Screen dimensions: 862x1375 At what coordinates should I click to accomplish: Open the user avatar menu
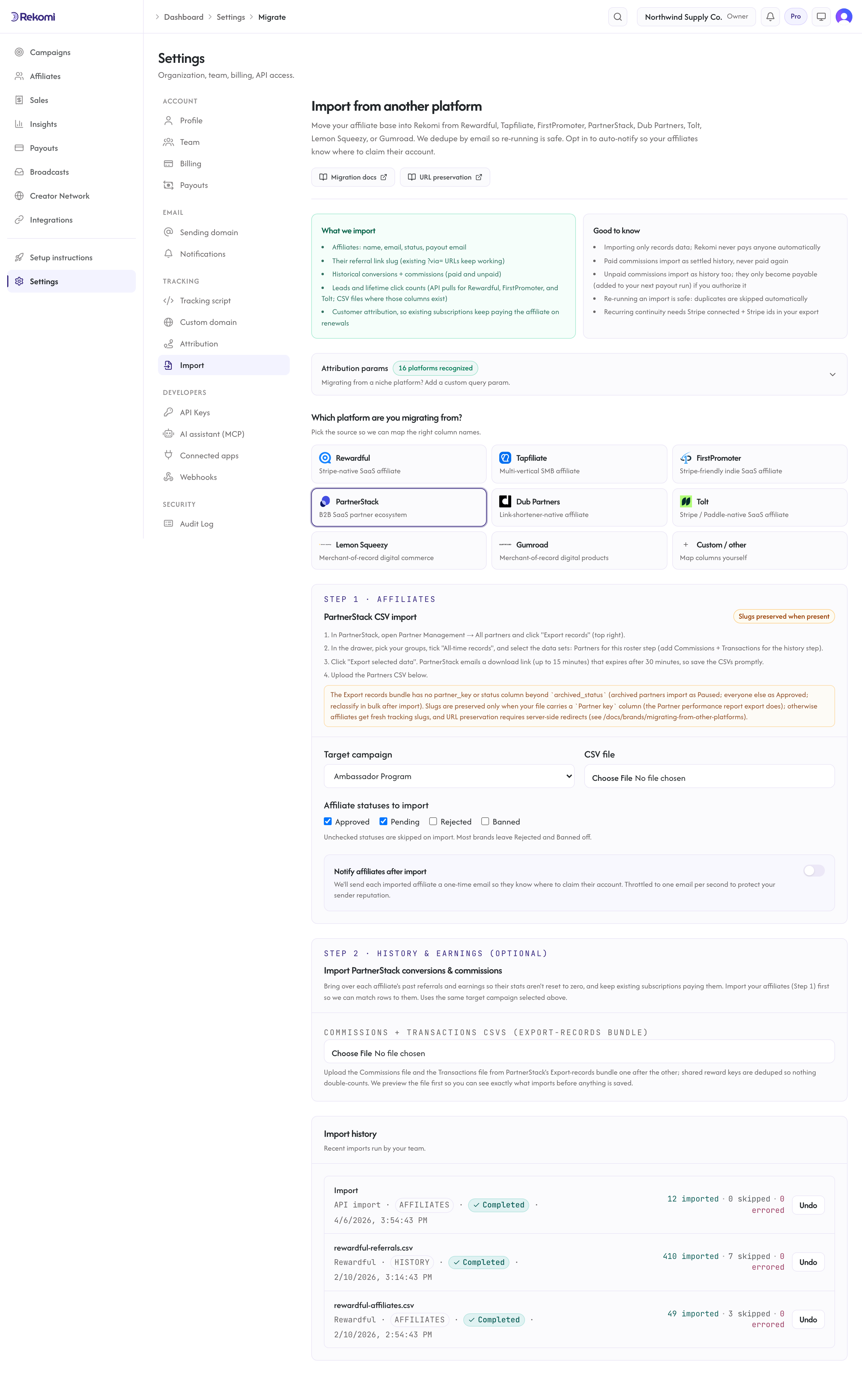pyautogui.click(x=844, y=17)
